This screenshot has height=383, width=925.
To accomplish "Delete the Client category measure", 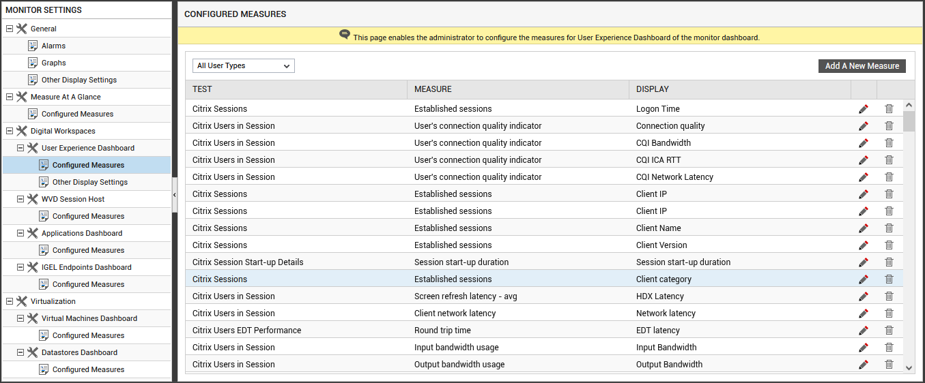I will (889, 279).
